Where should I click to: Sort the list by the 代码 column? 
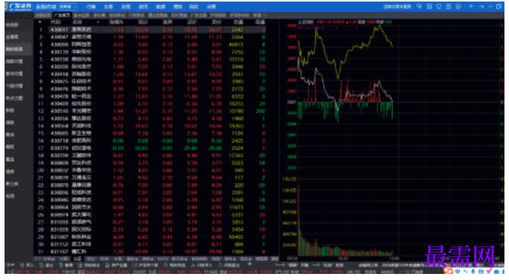pyautogui.click(x=55, y=22)
